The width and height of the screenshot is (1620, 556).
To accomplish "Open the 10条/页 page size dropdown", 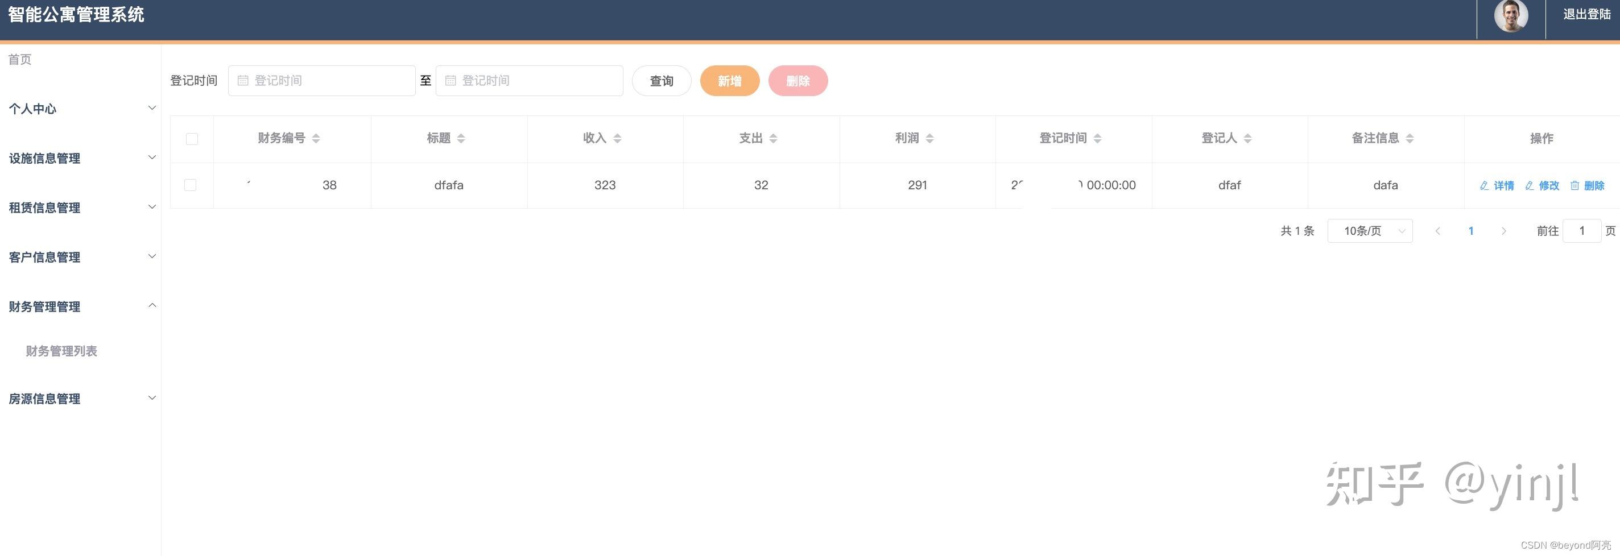I will point(1370,231).
